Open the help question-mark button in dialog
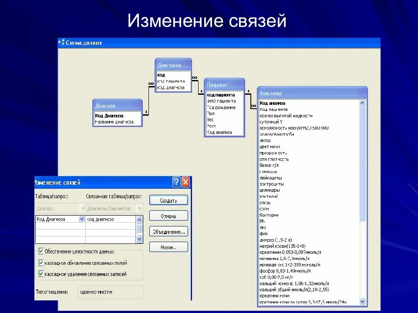 click(x=176, y=182)
